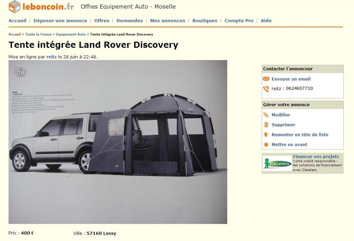Click the pencil icon next to Modifier

click(266, 115)
